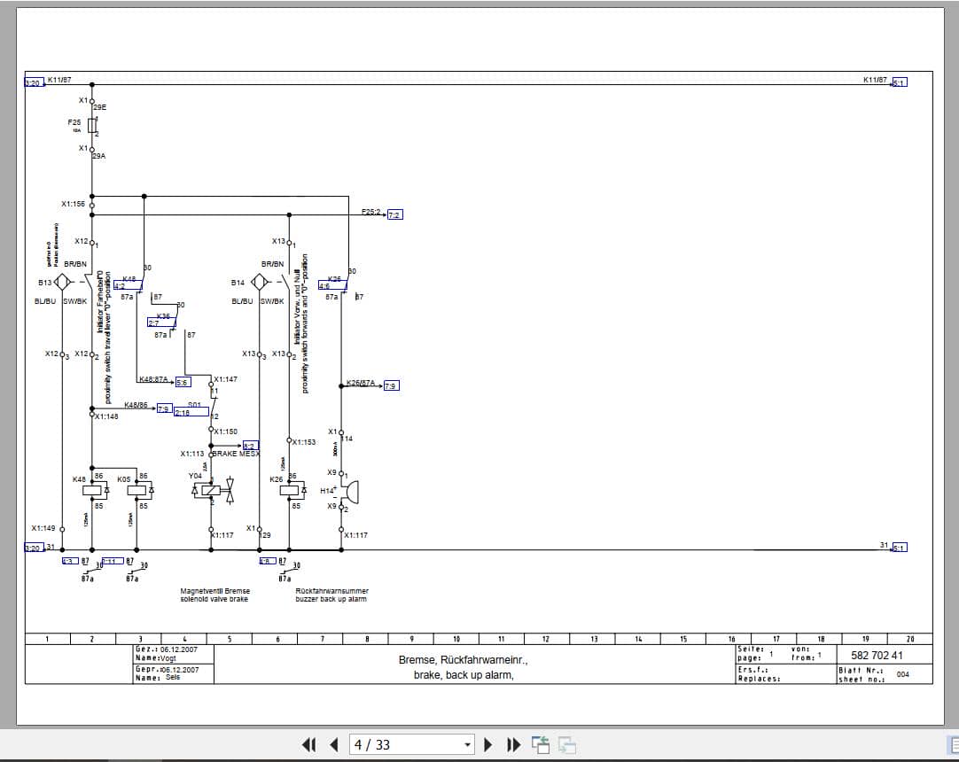Click the F25 fuse symbol
The width and height of the screenshot is (959, 762).
click(x=92, y=125)
